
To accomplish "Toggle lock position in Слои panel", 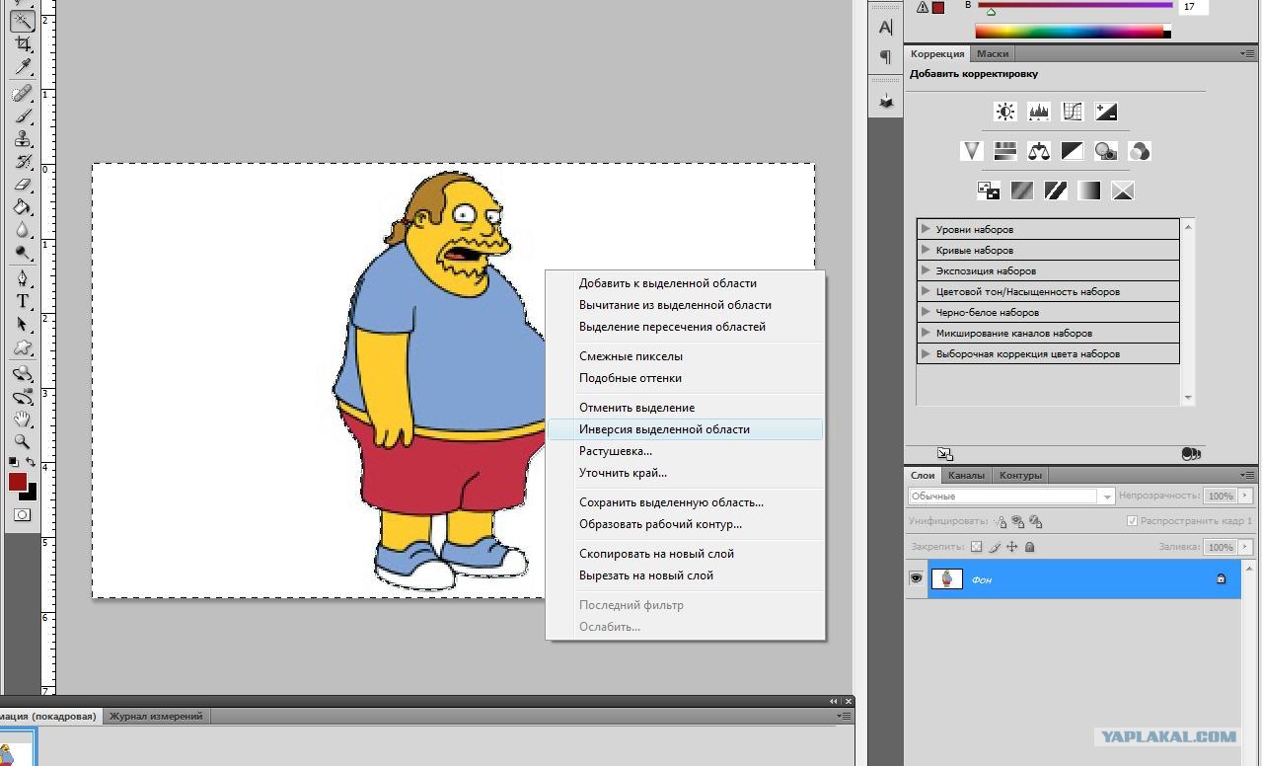I will tap(1012, 547).
